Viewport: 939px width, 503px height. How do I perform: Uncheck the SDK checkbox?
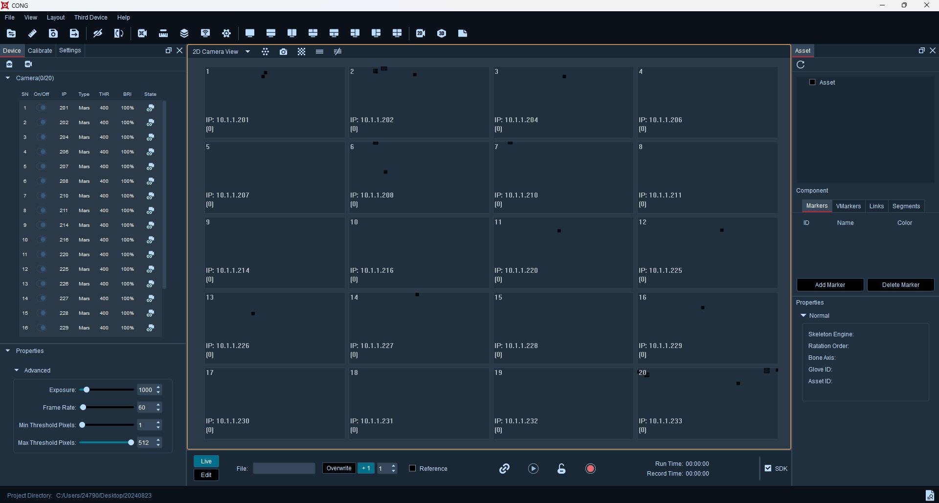768,468
